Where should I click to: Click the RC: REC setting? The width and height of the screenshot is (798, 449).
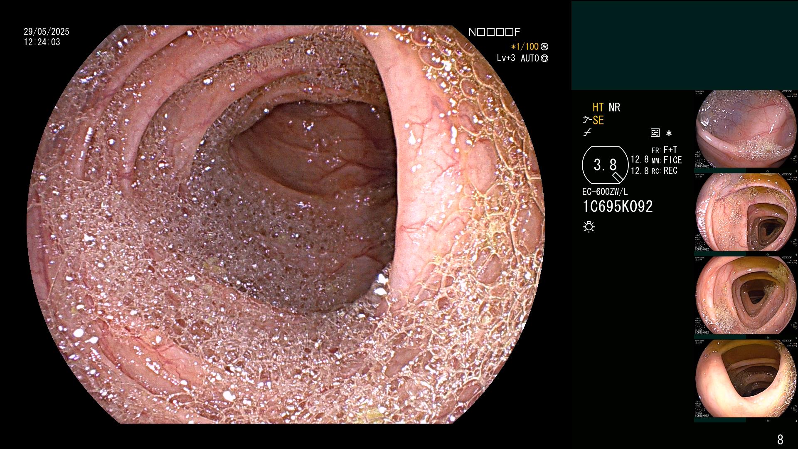coord(664,170)
